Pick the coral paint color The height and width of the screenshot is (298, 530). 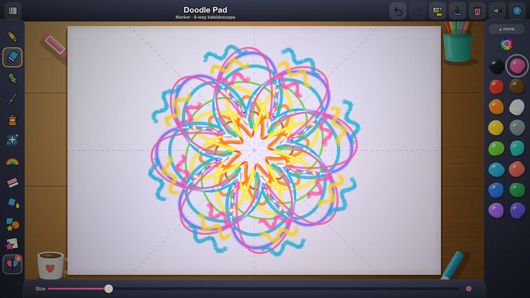point(517,169)
